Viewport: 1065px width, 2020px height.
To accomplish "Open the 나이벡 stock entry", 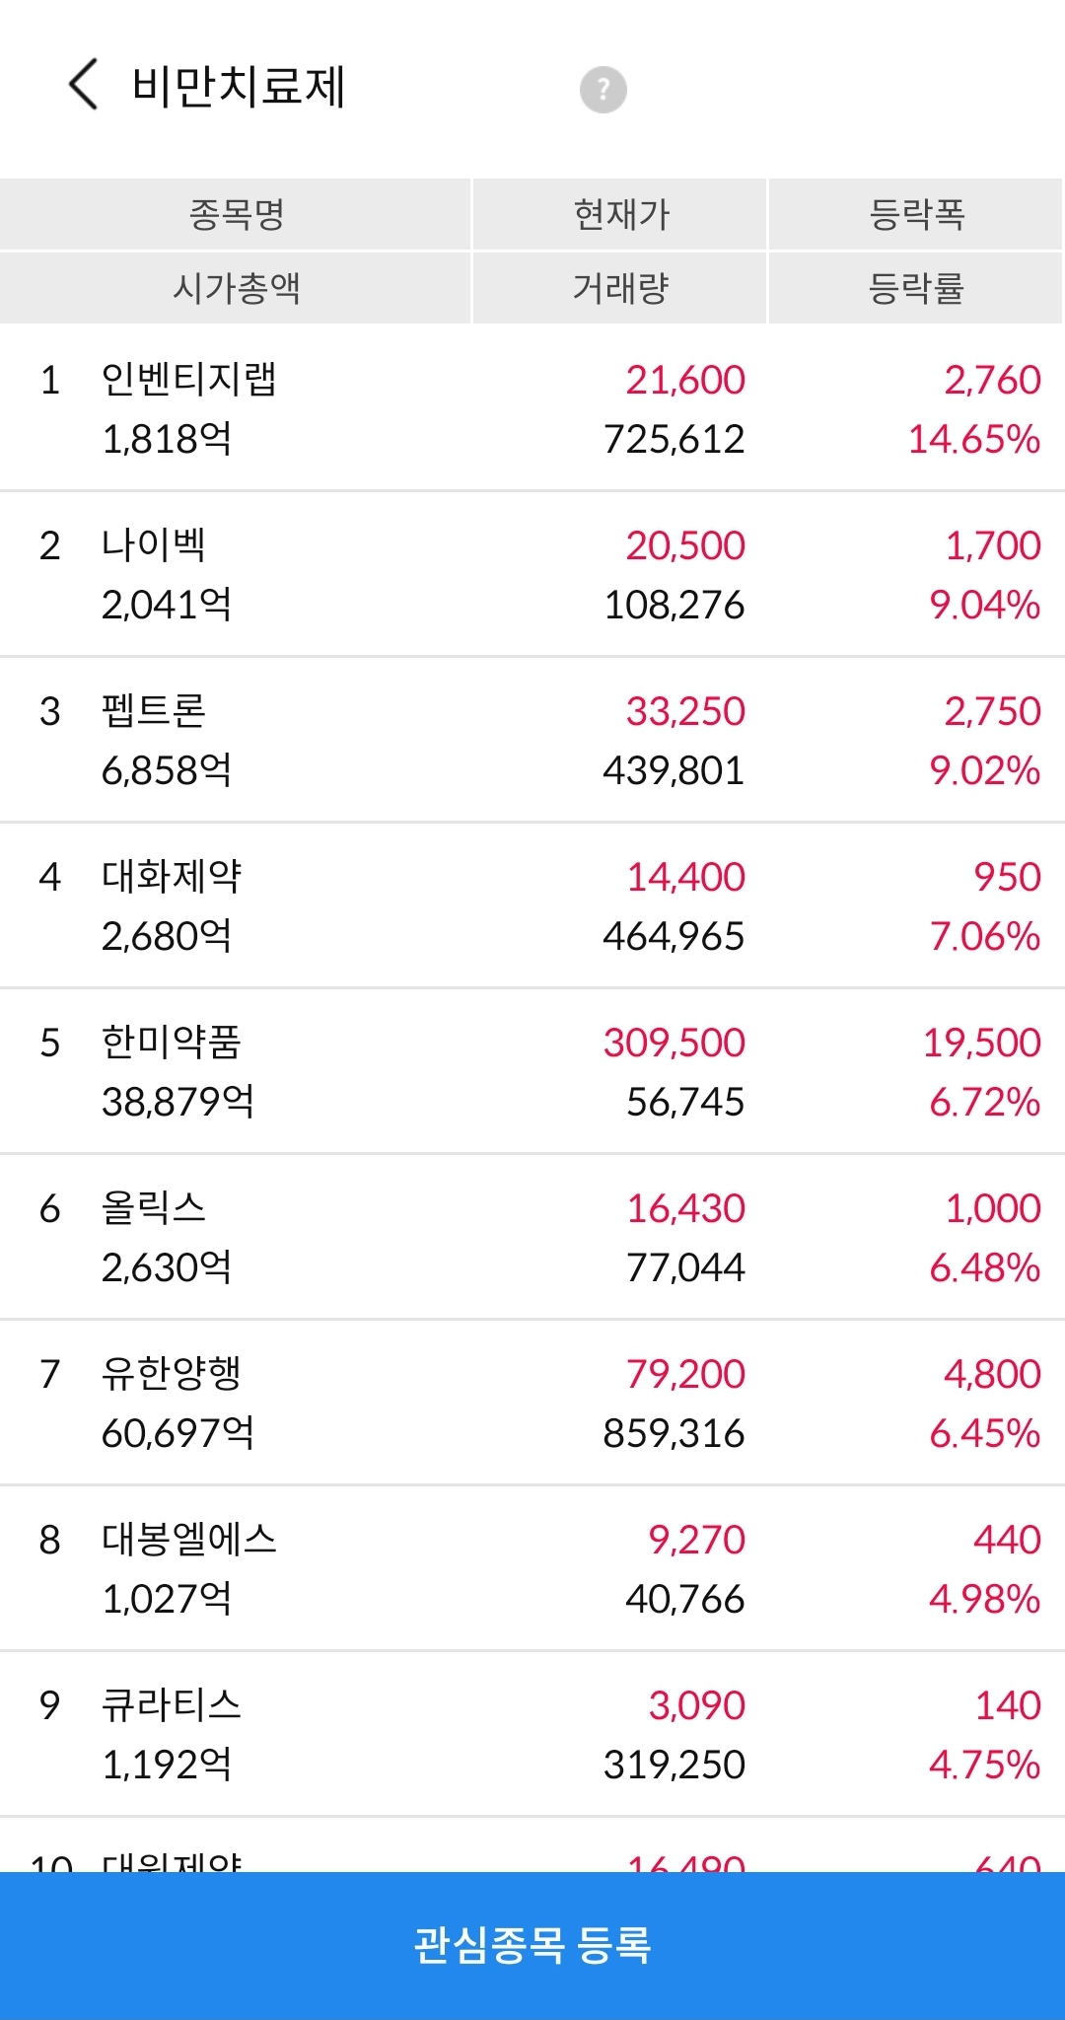I will click(x=532, y=574).
